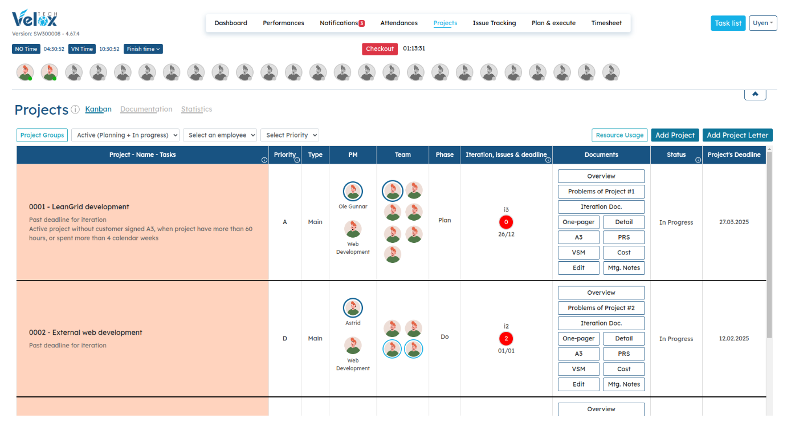
Task: Switch to the Documentation tab
Action: pos(146,109)
